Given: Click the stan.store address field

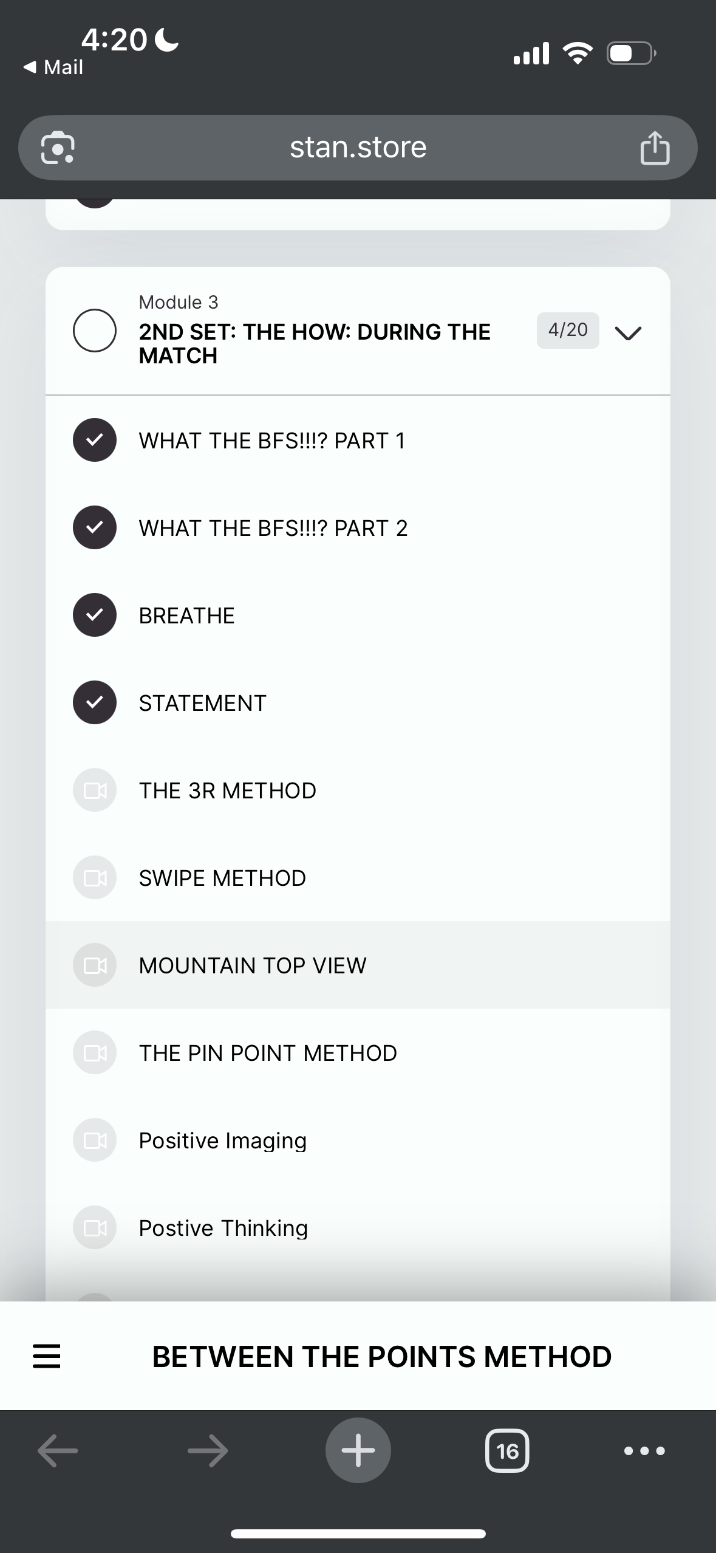Looking at the screenshot, I should (x=358, y=148).
